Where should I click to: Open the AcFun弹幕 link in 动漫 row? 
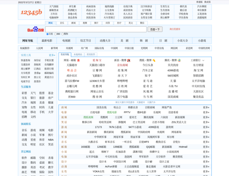coord(111,166)
